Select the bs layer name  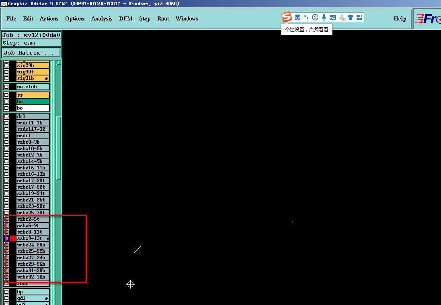[33, 102]
